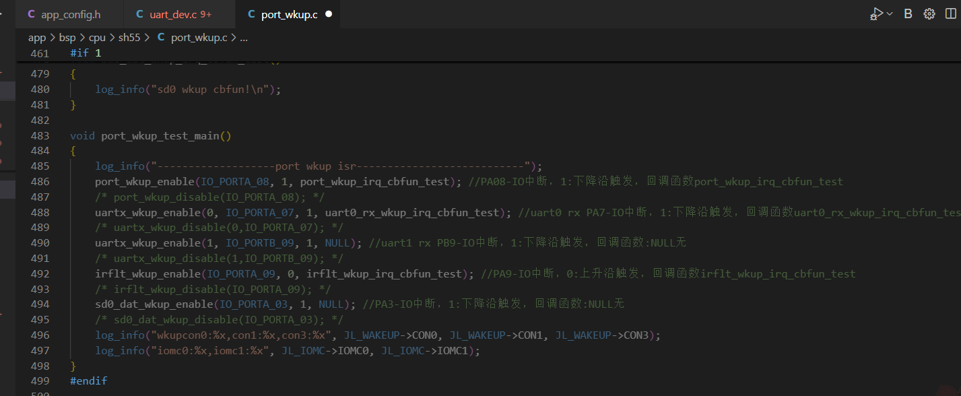Open the 'cpu' breadcrumb segment
Image resolution: width=961 pixels, height=396 pixels.
[97, 38]
